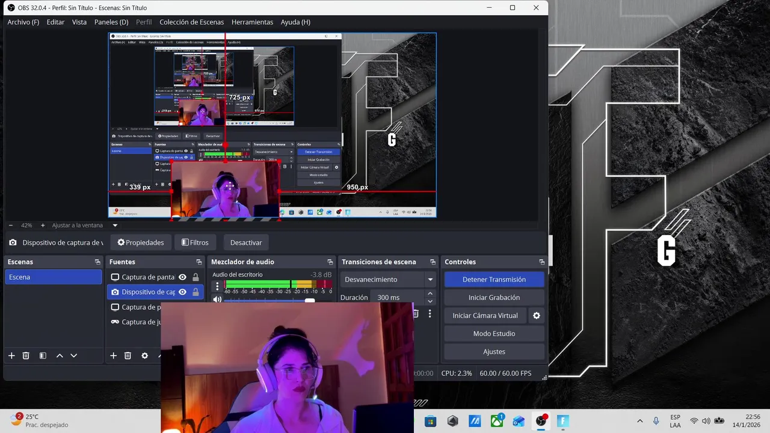
Task: Click Propiedades button
Action: [x=141, y=242]
